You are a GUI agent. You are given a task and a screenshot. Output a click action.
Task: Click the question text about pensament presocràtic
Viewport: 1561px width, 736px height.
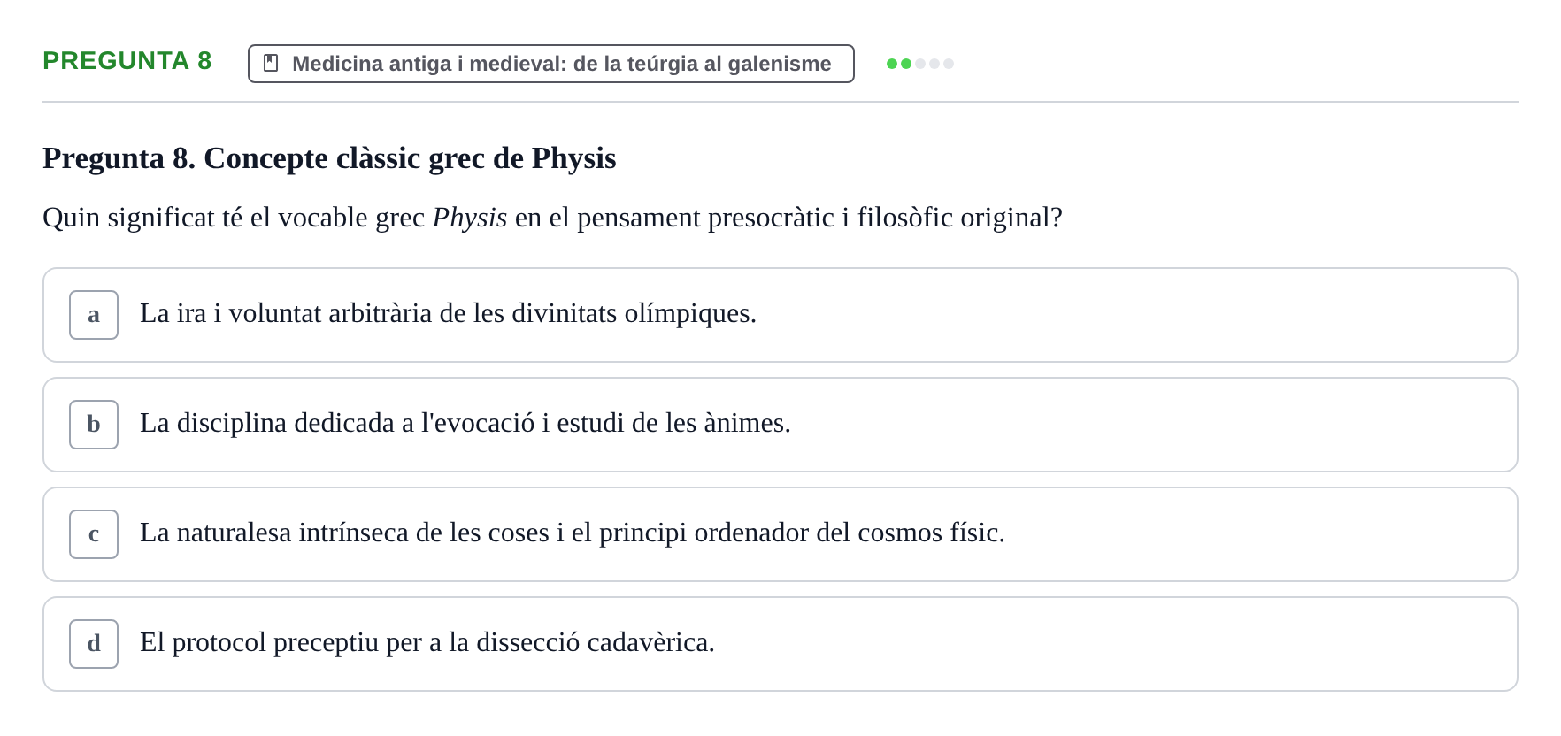[552, 218]
